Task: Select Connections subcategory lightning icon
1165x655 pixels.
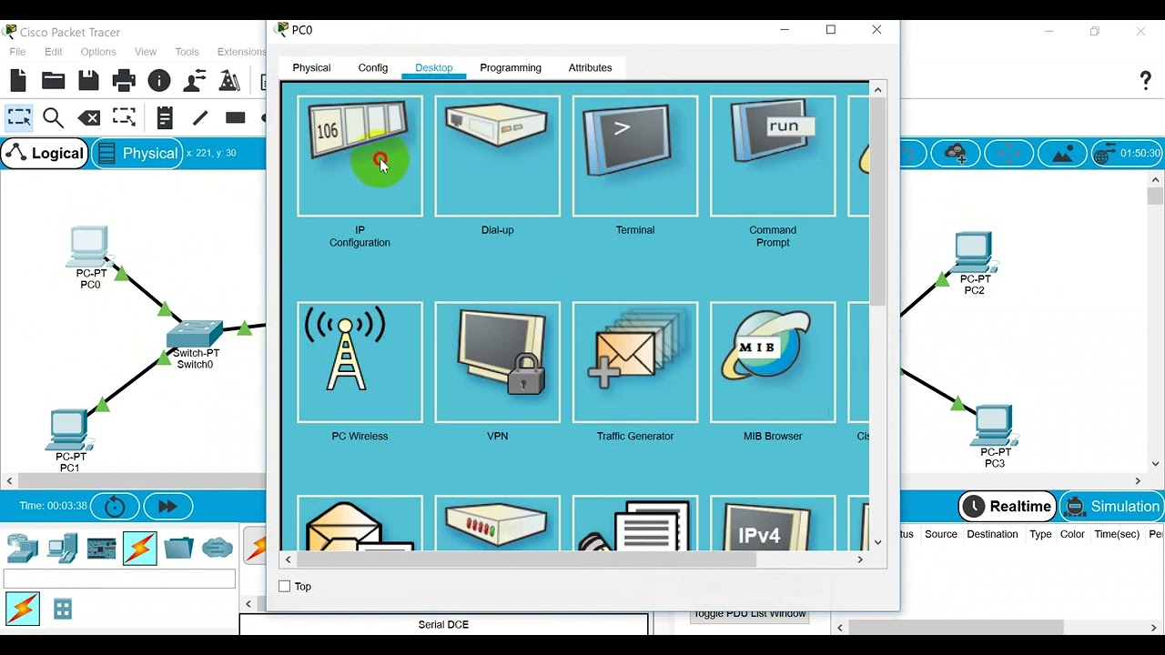Action: click(x=23, y=609)
